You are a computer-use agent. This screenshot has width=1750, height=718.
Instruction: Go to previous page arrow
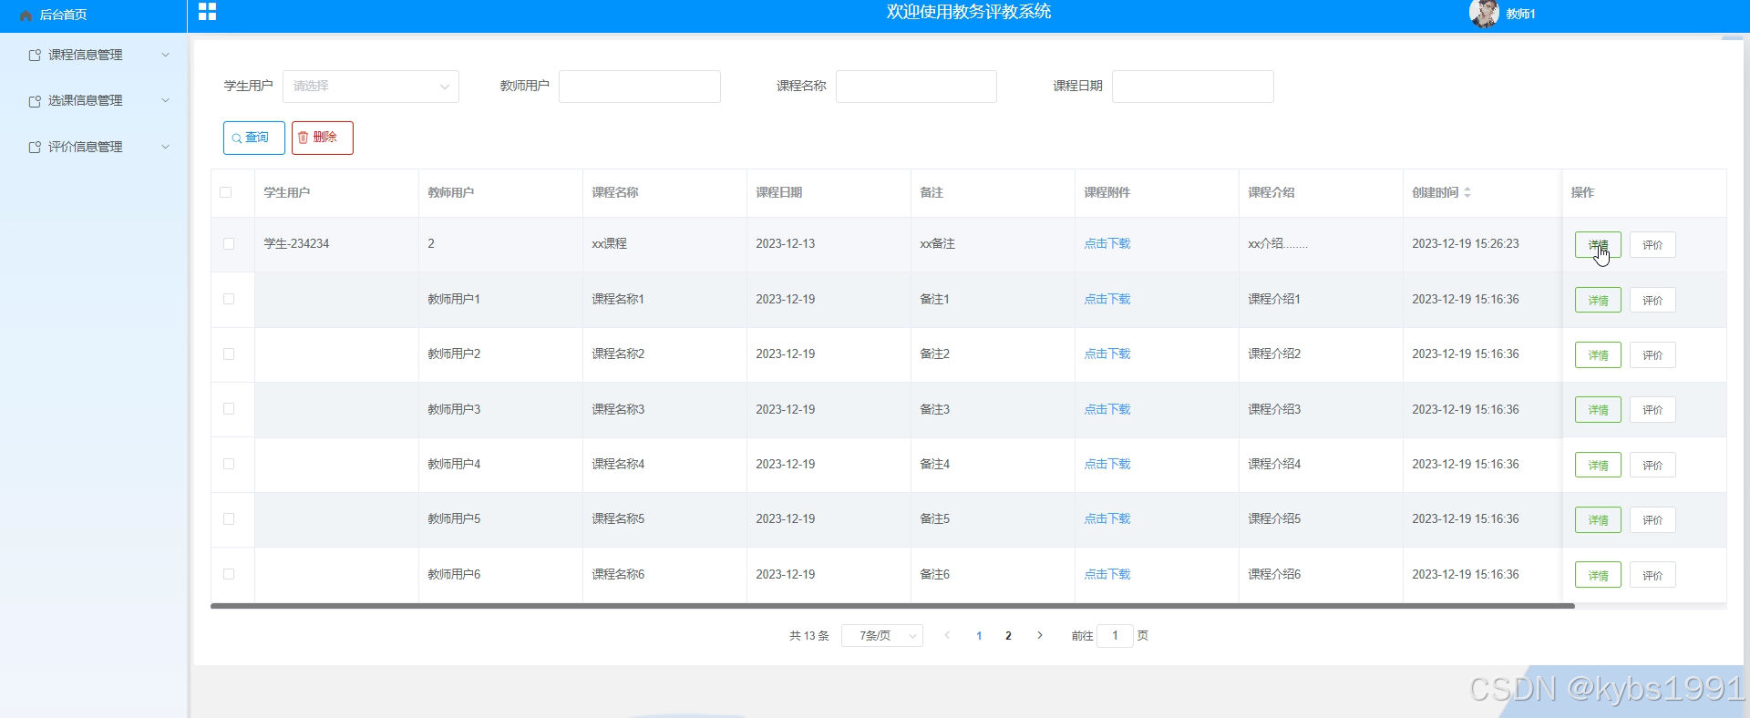(947, 635)
